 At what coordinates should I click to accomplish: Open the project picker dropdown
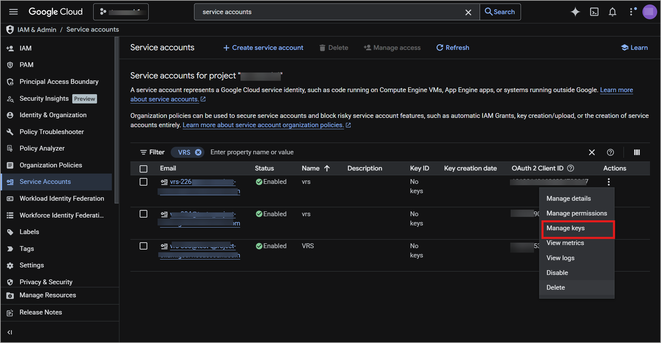[x=121, y=12]
